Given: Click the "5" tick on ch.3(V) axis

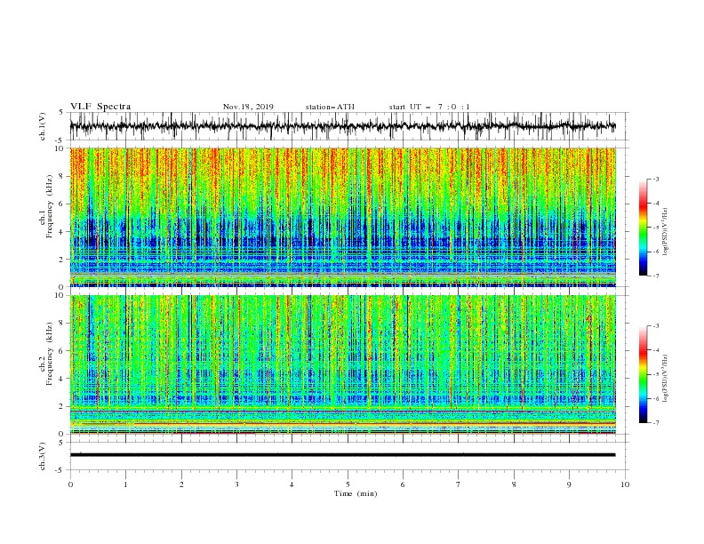Looking at the screenshot, I should [61, 442].
